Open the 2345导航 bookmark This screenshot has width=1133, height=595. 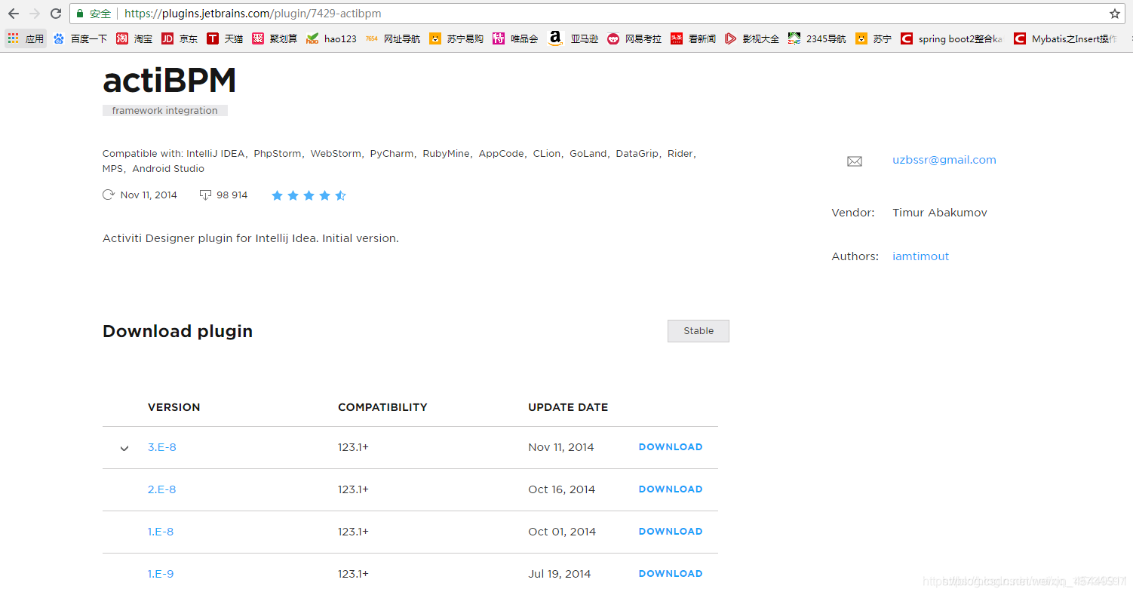point(817,38)
